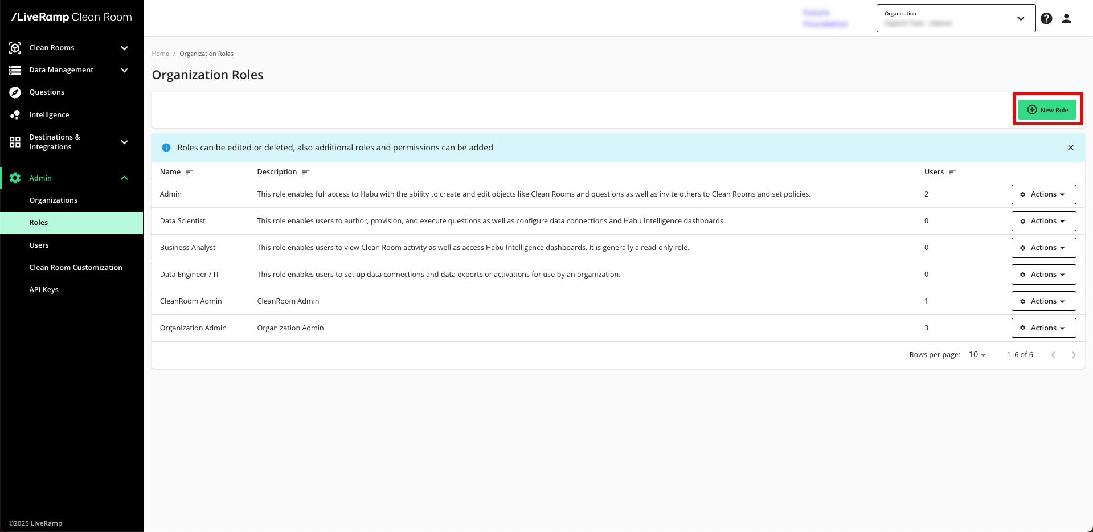
Task: Click the Name column header
Action: coord(170,172)
